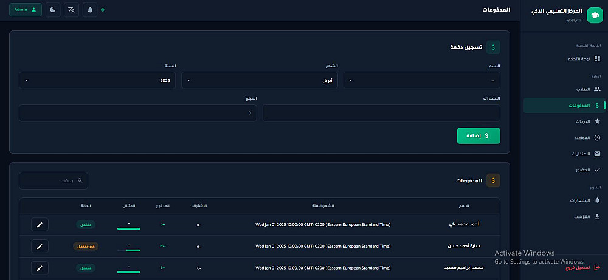This screenshot has height=280, width=608.
Task: Click the magnifier icon in search box
Action: pyautogui.click(x=80, y=180)
